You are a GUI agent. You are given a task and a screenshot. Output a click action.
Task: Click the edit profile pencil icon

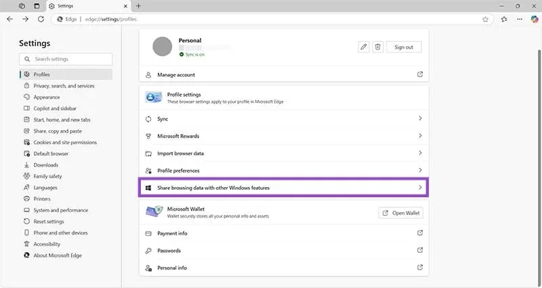coord(364,47)
